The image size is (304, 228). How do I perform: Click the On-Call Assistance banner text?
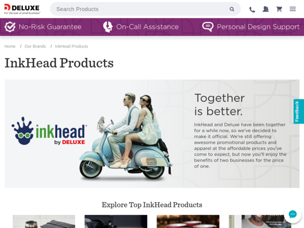[x=147, y=27]
